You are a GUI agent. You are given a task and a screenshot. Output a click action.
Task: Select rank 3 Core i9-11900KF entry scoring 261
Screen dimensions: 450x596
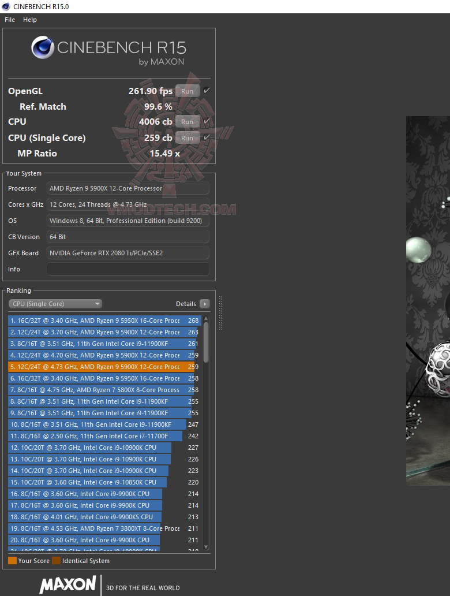tap(104, 344)
